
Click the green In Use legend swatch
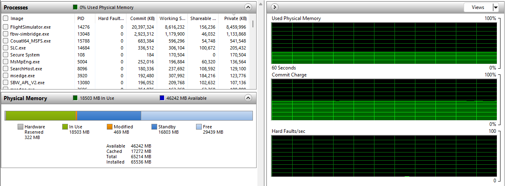65,127
